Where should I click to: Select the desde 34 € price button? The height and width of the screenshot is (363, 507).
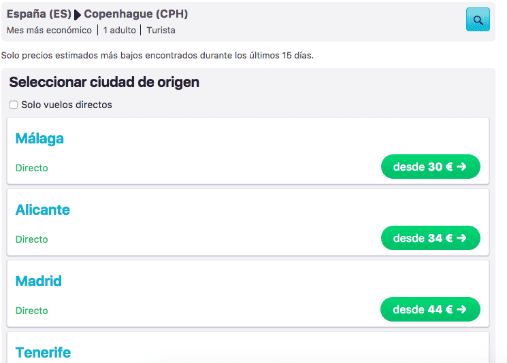click(430, 238)
